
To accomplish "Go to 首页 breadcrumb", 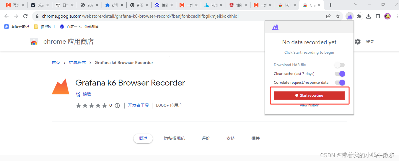I will pyautogui.click(x=56, y=63).
